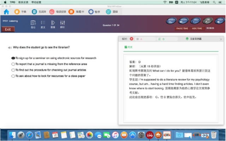Show the 原文 transcript list icon
This screenshot has height=141, width=226.
click(x=43, y=23)
